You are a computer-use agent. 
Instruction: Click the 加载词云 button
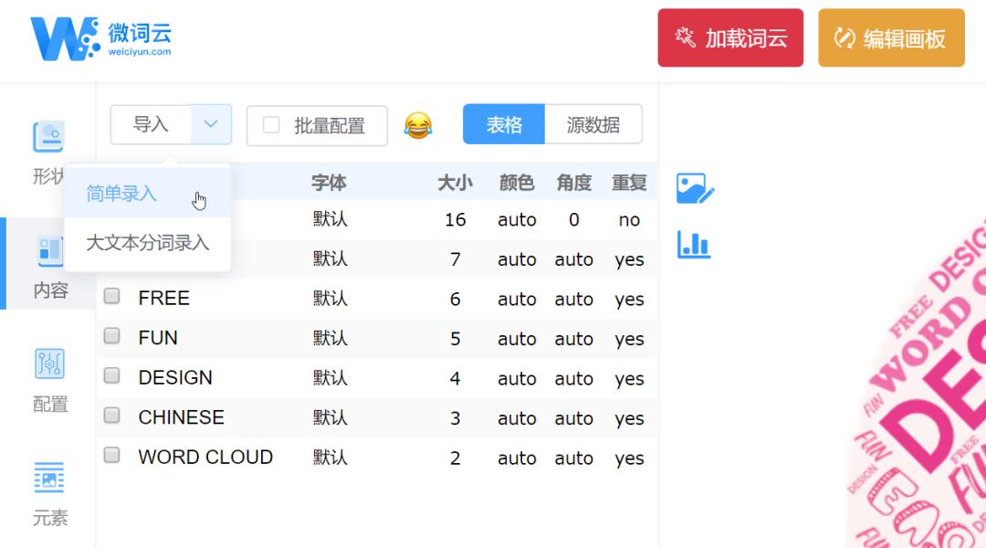coord(729,37)
